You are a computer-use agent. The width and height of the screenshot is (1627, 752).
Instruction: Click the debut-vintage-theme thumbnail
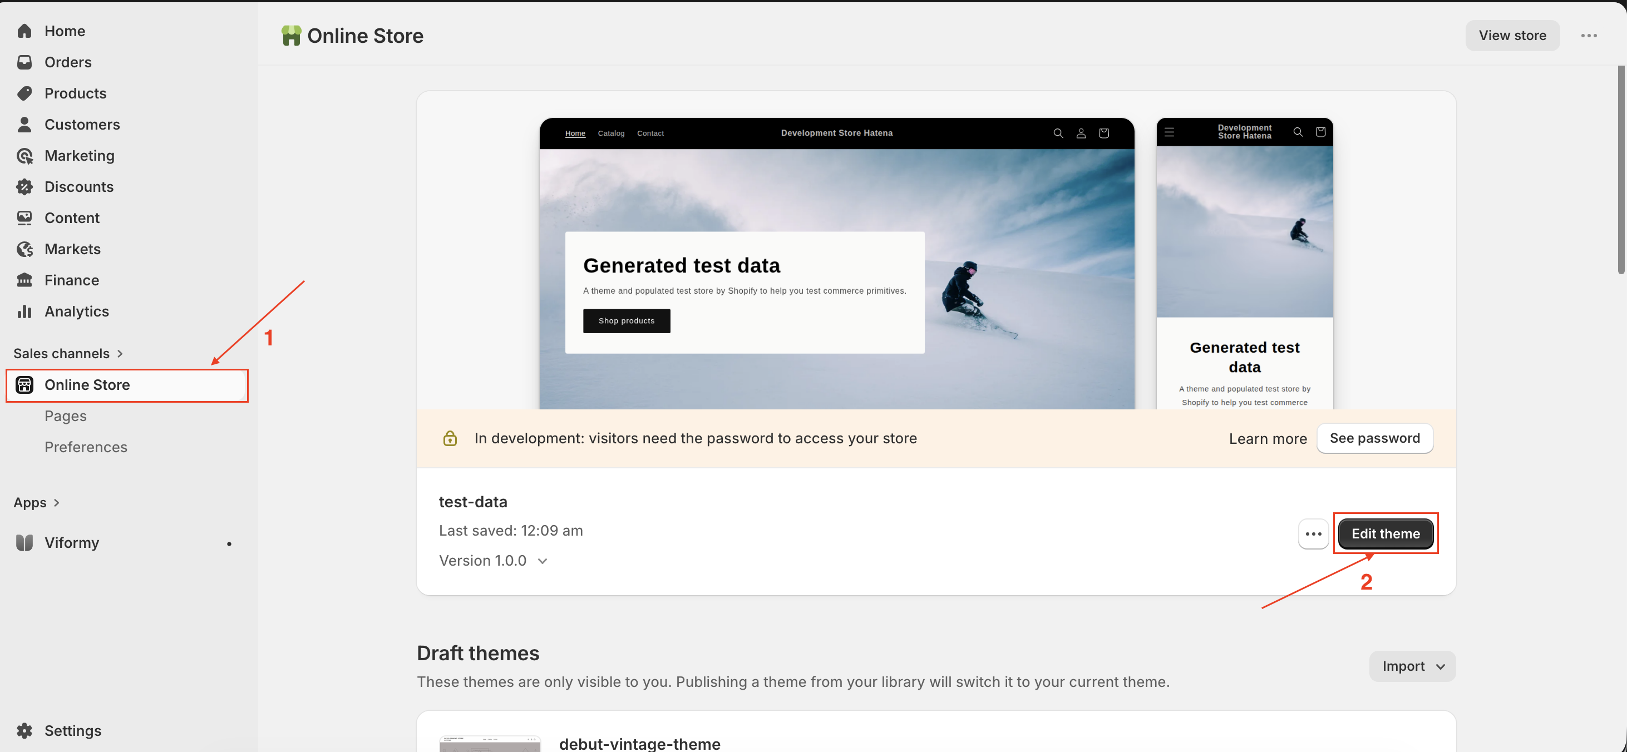[490, 744]
